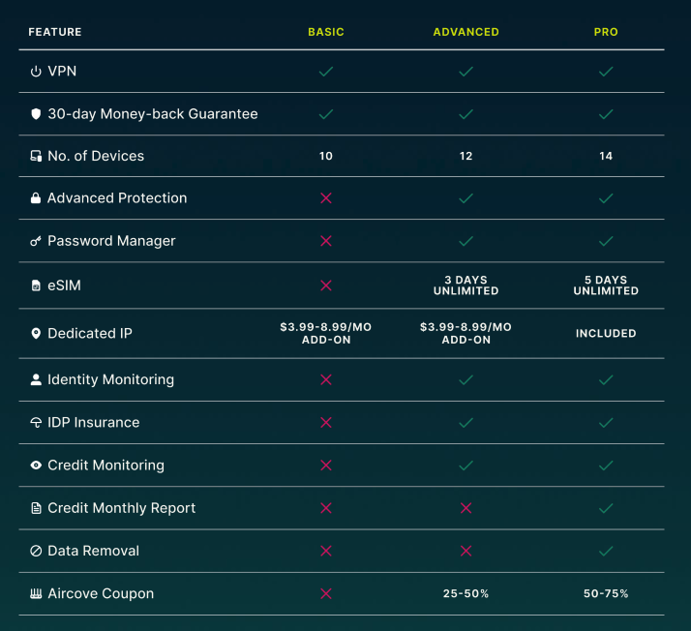Click the document icon beside Credit Monthly Report
Viewport: 691px width, 631px height.
[36, 508]
